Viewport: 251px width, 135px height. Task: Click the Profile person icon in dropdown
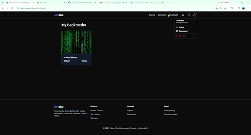click(177, 27)
